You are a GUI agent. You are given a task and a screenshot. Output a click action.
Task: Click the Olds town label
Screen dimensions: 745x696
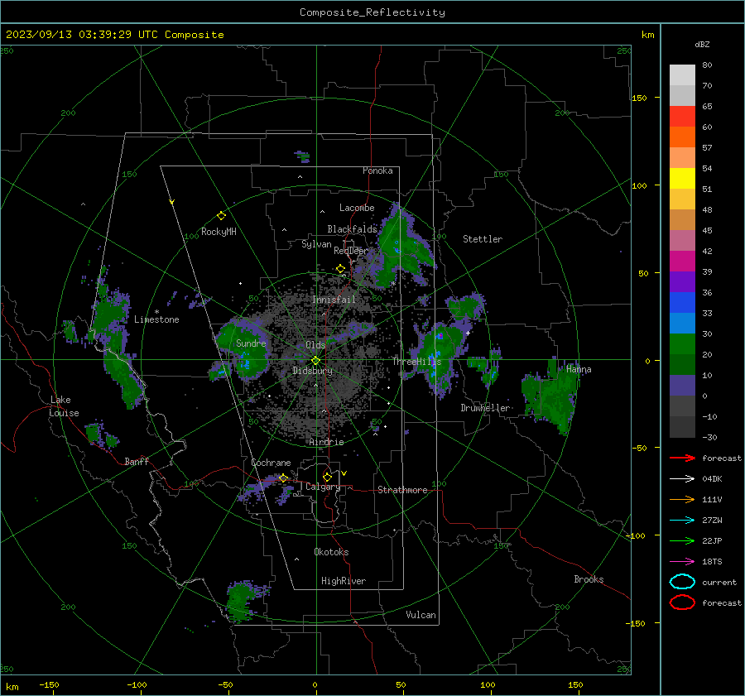(x=315, y=345)
